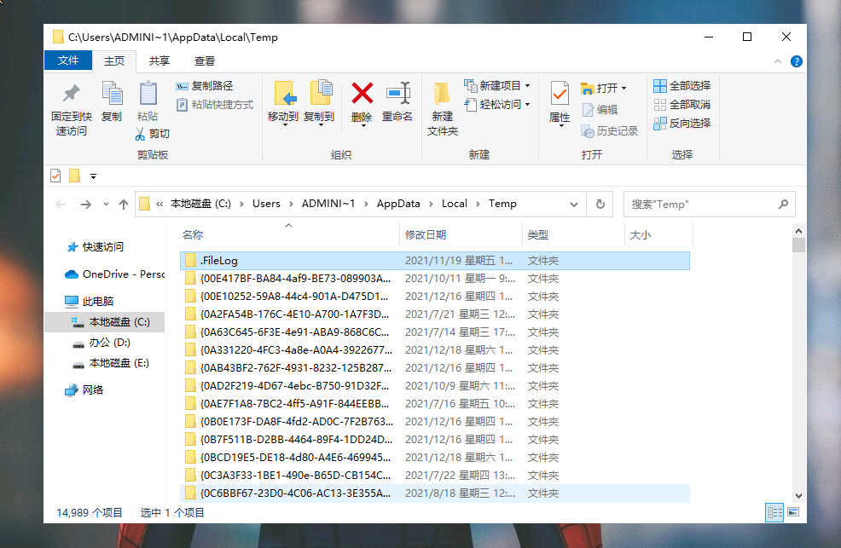841x548 pixels.
Task: Open the Copy to (复制到) button
Action: (320, 103)
